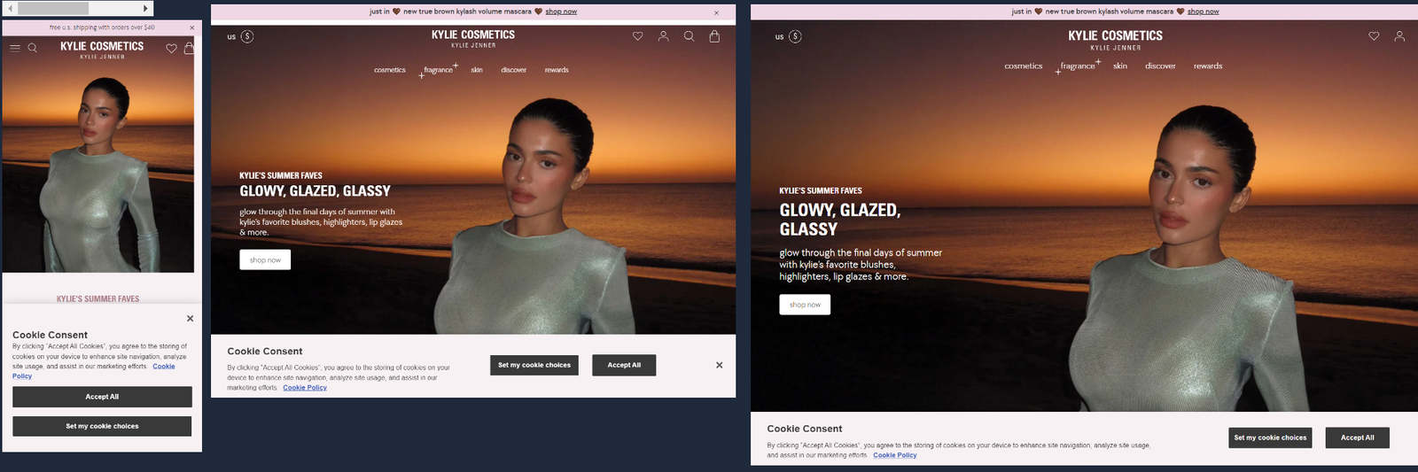Open wishlist heart in middle view
Screen dimensions: 1418x472
(x=637, y=36)
